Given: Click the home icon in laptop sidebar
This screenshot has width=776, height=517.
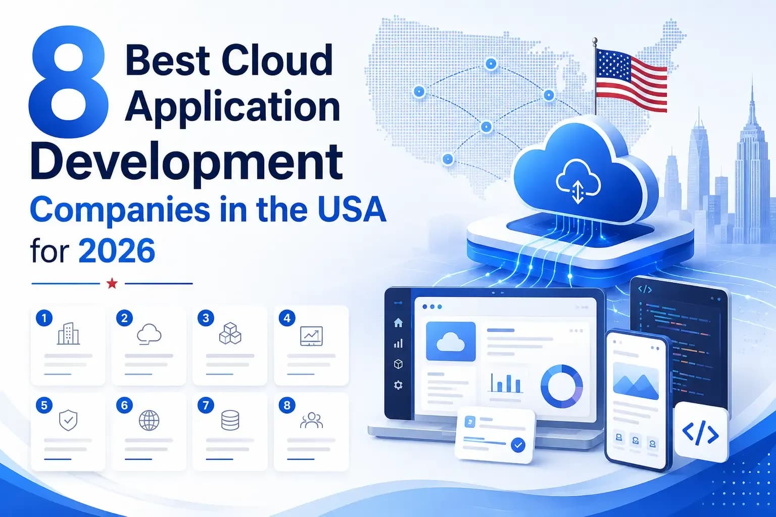Looking at the screenshot, I should click(x=398, y=323).
